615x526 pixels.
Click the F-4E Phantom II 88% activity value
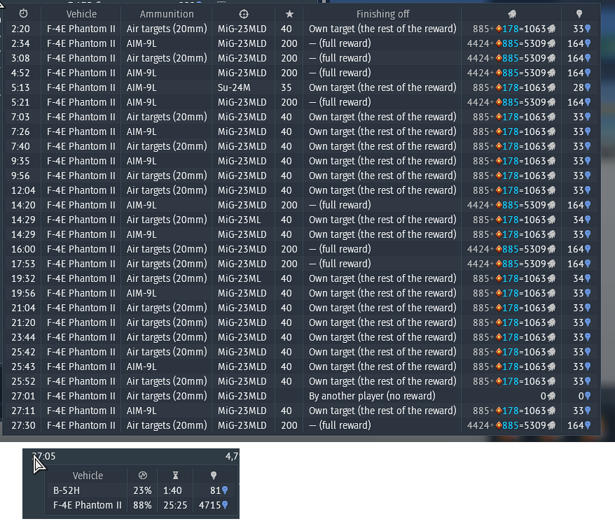[x=142, y=505]
